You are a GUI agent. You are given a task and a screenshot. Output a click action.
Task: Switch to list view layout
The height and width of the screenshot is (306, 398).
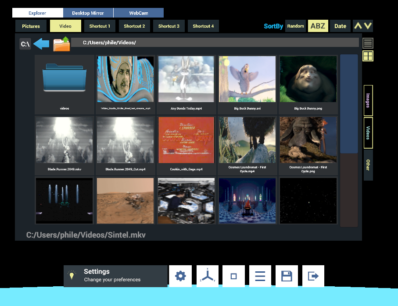pos(368,43)
